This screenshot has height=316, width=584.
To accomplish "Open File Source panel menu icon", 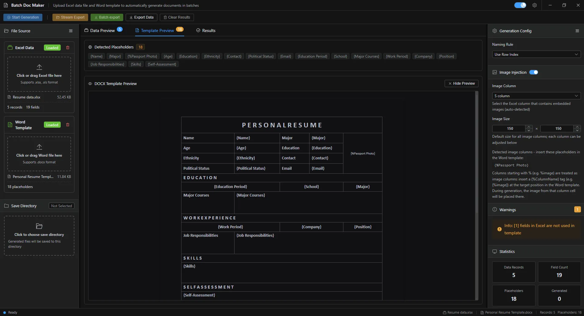I will [71, 31].
